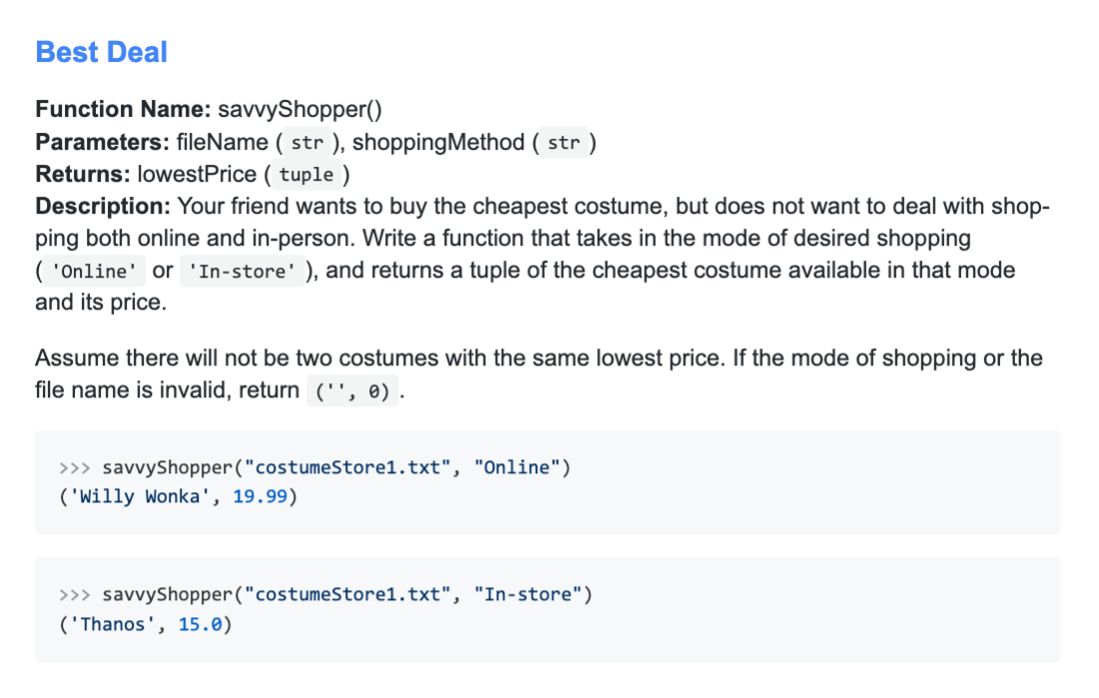Click the 'Online' inline code

(94, 271)
